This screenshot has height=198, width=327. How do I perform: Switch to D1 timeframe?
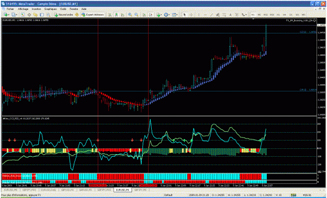click(x=291, y=15)
